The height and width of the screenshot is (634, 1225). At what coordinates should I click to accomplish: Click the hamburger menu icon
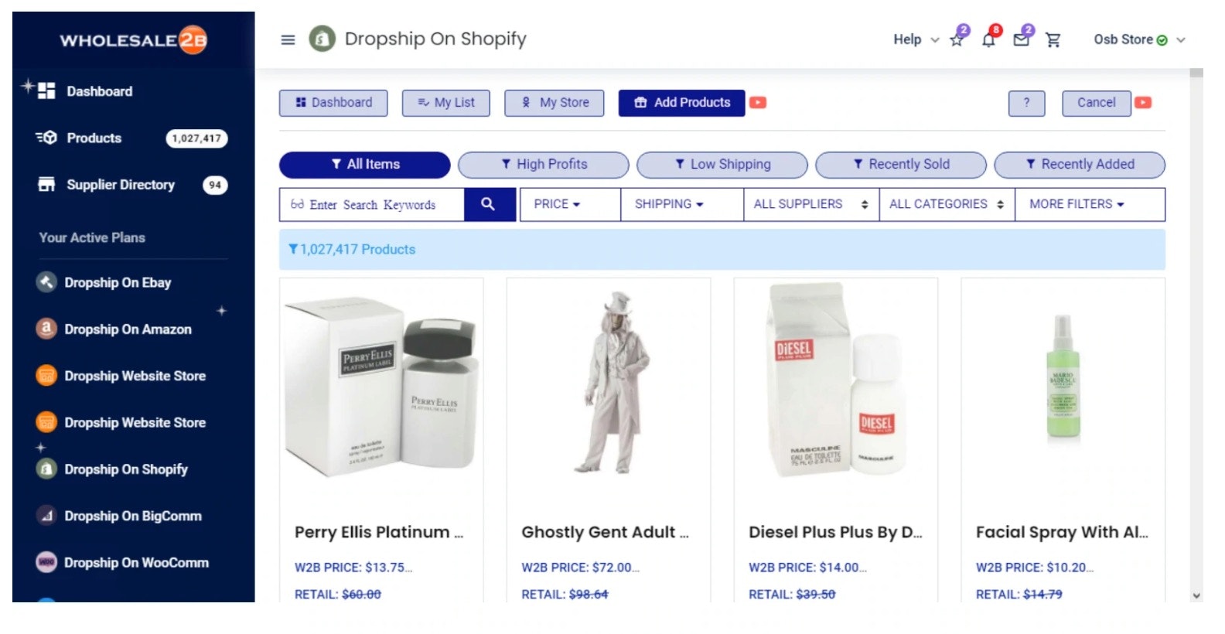point(288,39)
